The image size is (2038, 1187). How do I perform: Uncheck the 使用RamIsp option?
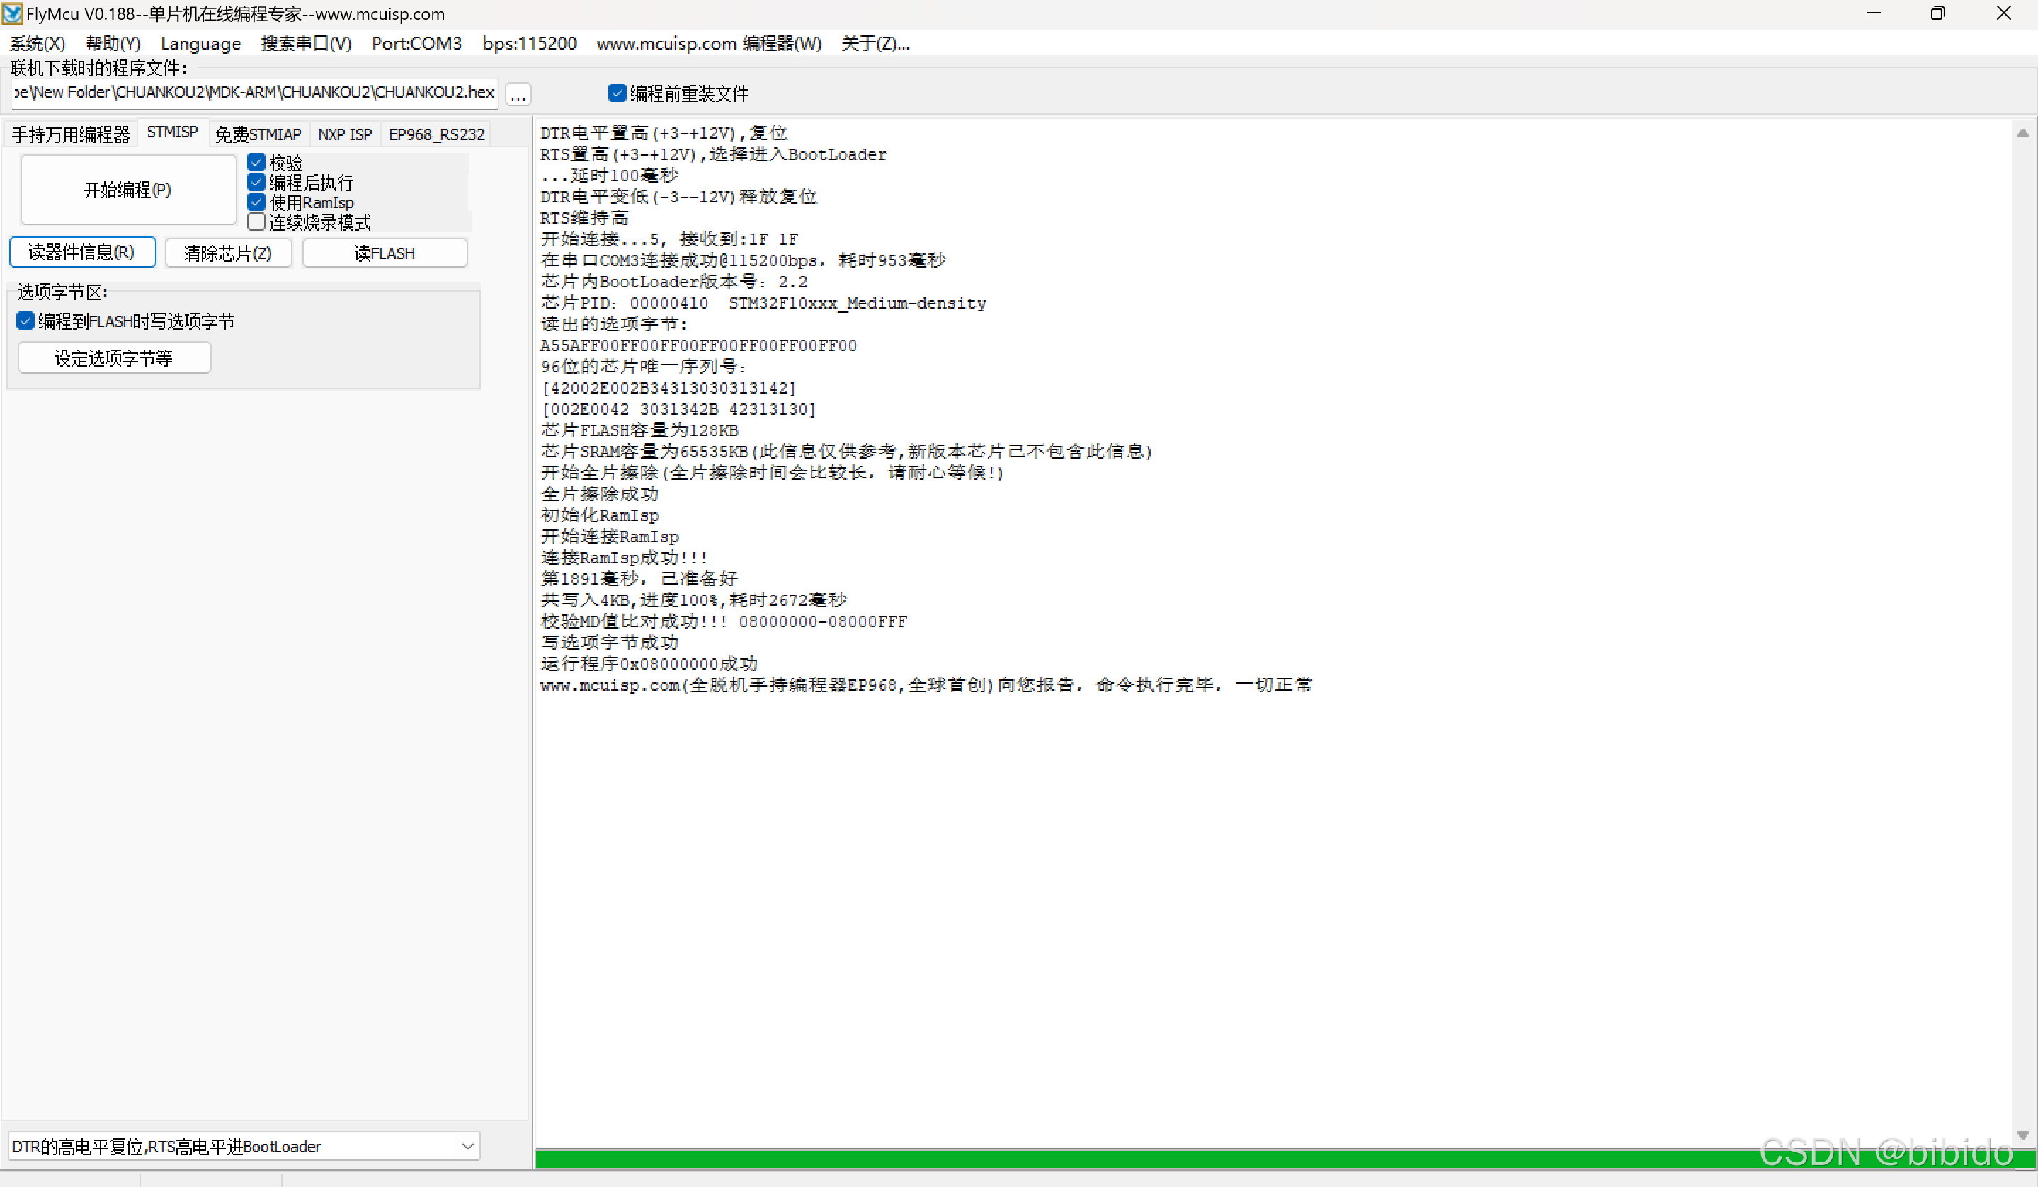[x=256, y=202]
